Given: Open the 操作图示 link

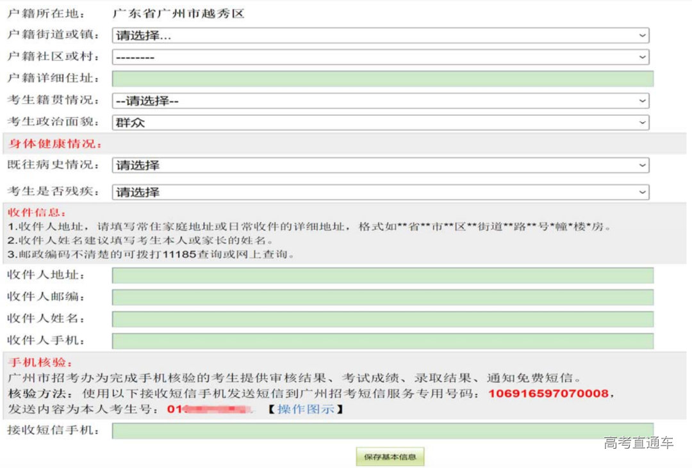Looking at the screenshot, I should [x=306, y=409].
